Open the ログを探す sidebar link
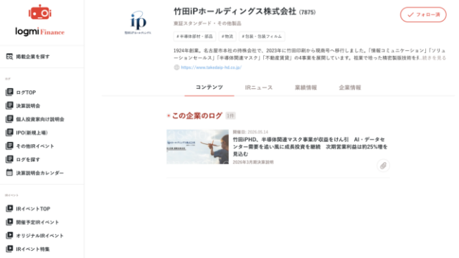 [x=28, y=160]
